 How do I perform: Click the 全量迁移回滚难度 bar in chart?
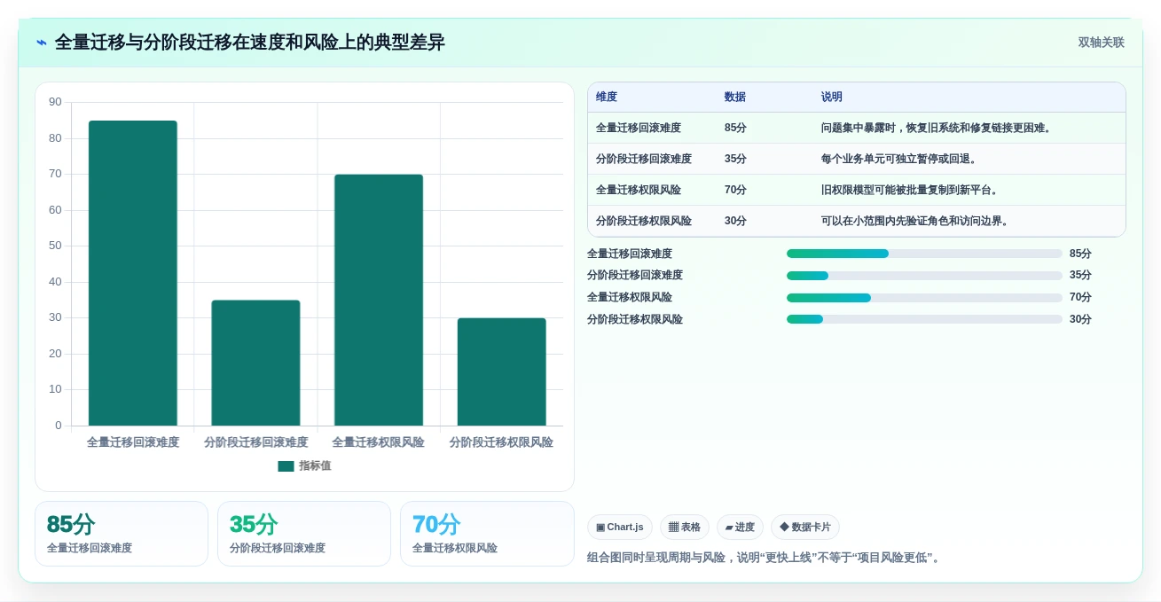coord(133,273)
